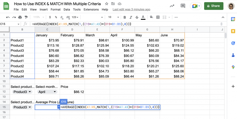
Task: Print the spreadsheet
Action: pyautogui.click(x=20, y=17)
